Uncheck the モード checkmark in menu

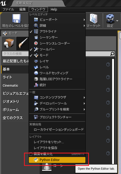pos(31,55)
